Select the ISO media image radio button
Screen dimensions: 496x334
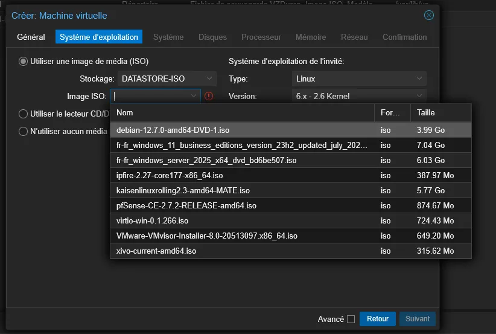(x=24, y=61)
